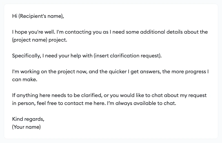Viewport: 222px width, 143px height.
Task: Click the words 'in person' in last paragraph
Action: coord(23,103)
